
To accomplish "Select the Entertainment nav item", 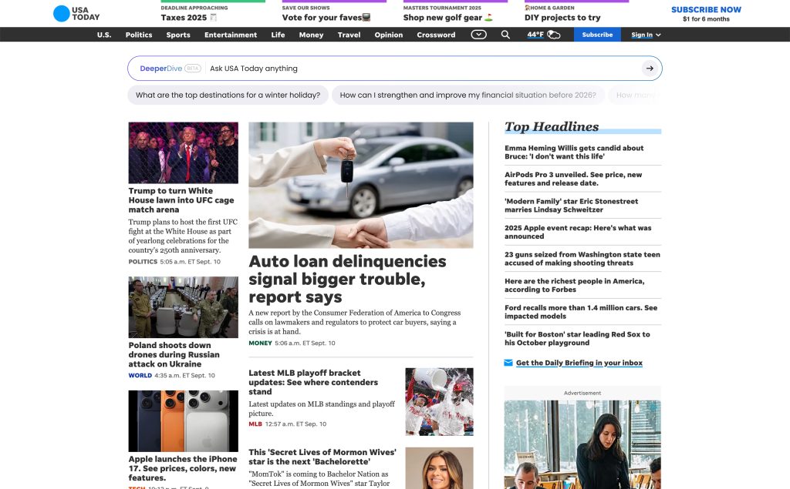I will click(x=231, y=35).
